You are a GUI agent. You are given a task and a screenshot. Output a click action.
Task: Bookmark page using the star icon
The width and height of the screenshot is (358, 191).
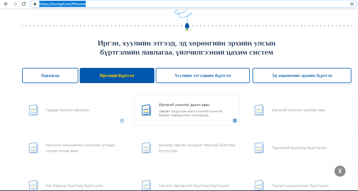click(352, 4)
